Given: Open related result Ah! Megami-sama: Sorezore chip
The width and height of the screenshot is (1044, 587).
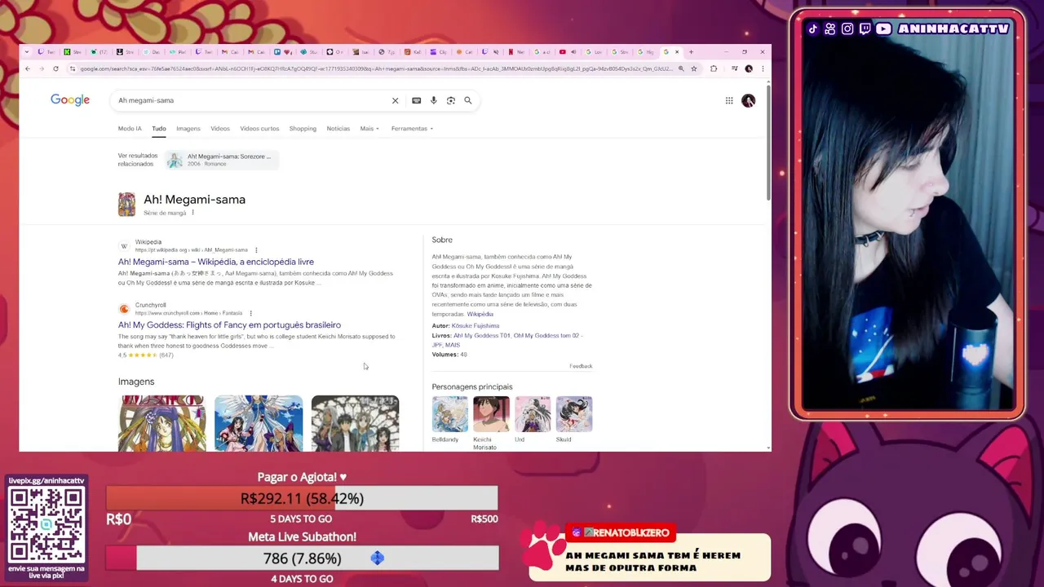Looking at the screenshot, I should pyautogui.click(x=222, y=160).
